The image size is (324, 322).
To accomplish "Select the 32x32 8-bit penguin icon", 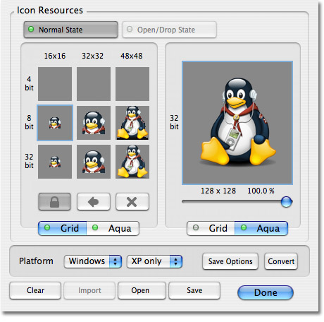I will (94, 123).
